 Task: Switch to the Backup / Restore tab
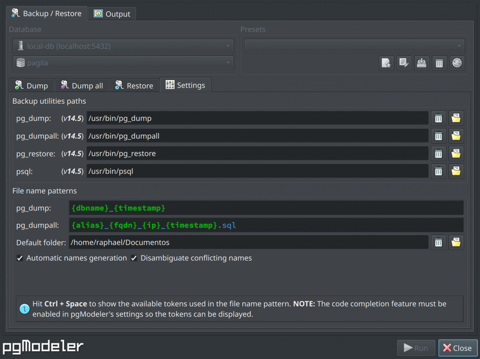(47, 13)
